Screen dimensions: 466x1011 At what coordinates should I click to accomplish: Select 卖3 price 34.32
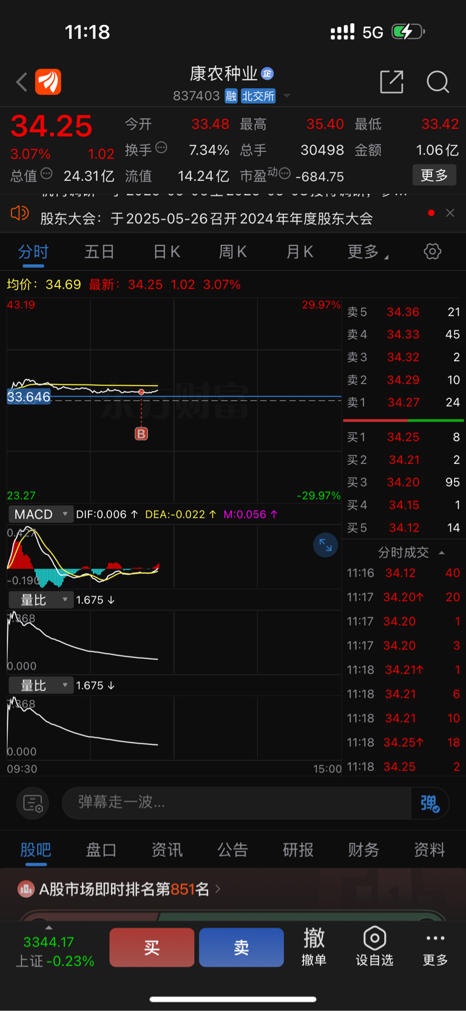(x=403, y=357)
